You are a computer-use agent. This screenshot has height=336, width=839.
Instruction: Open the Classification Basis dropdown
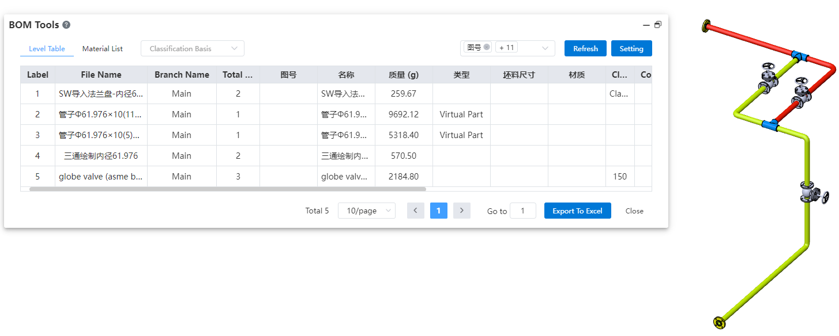pyautogui.click(x=192, y=49)
